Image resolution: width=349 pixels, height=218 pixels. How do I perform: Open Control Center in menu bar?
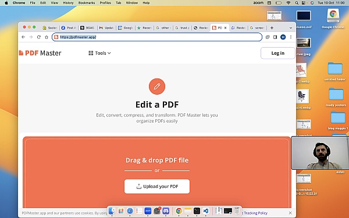304,3
